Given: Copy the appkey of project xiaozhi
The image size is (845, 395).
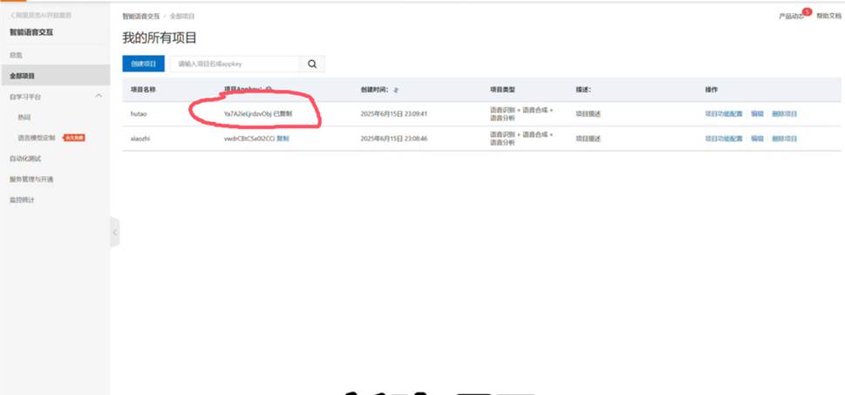Looking at the screenshot, I should (283, 139).
